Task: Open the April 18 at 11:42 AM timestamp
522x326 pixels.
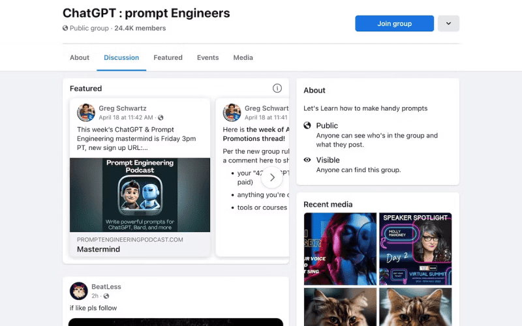Action: (x=126, y=117)
